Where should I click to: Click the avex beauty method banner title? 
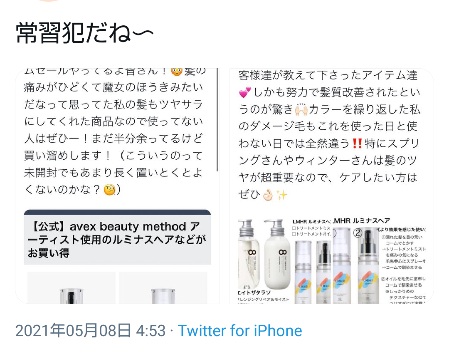(x=117, y=240)
